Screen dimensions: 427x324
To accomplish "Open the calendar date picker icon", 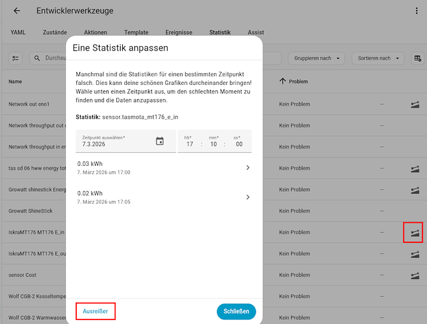I will (x=160, y=141).
